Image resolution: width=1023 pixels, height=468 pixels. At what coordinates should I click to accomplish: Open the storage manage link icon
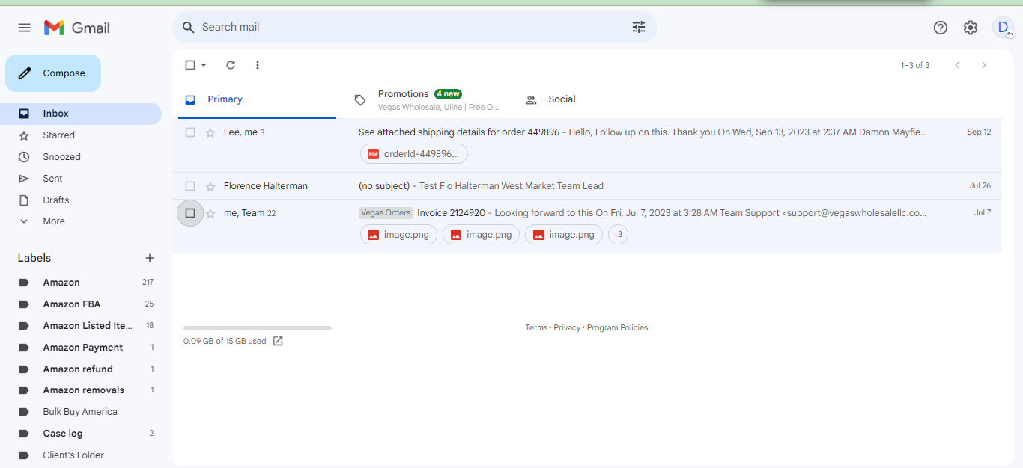pyautogui.click(x=278, y=341)
